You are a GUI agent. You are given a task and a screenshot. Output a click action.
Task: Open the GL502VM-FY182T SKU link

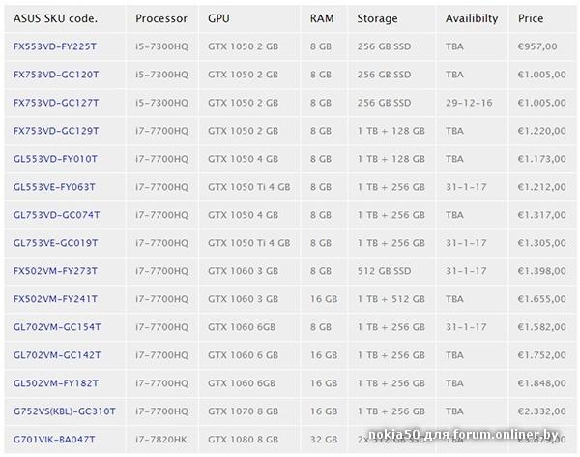56,383
